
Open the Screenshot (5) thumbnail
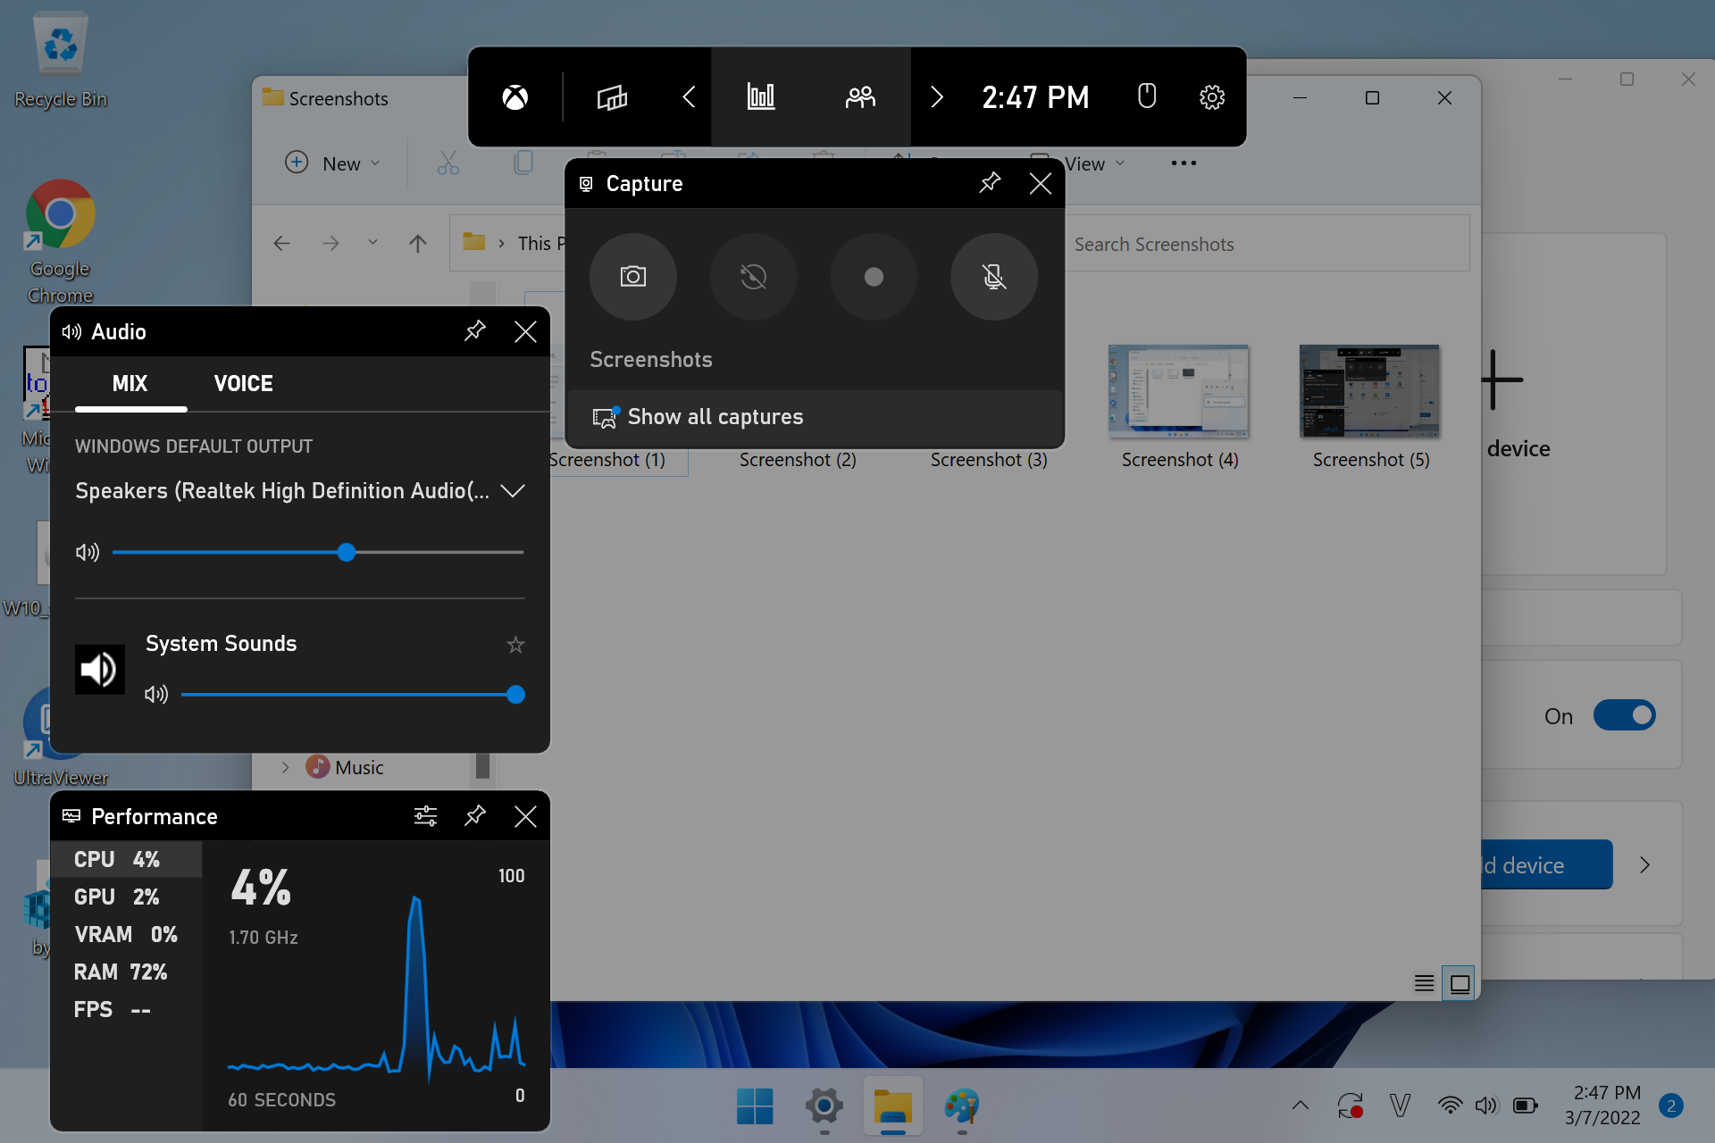click(1369, 391)
